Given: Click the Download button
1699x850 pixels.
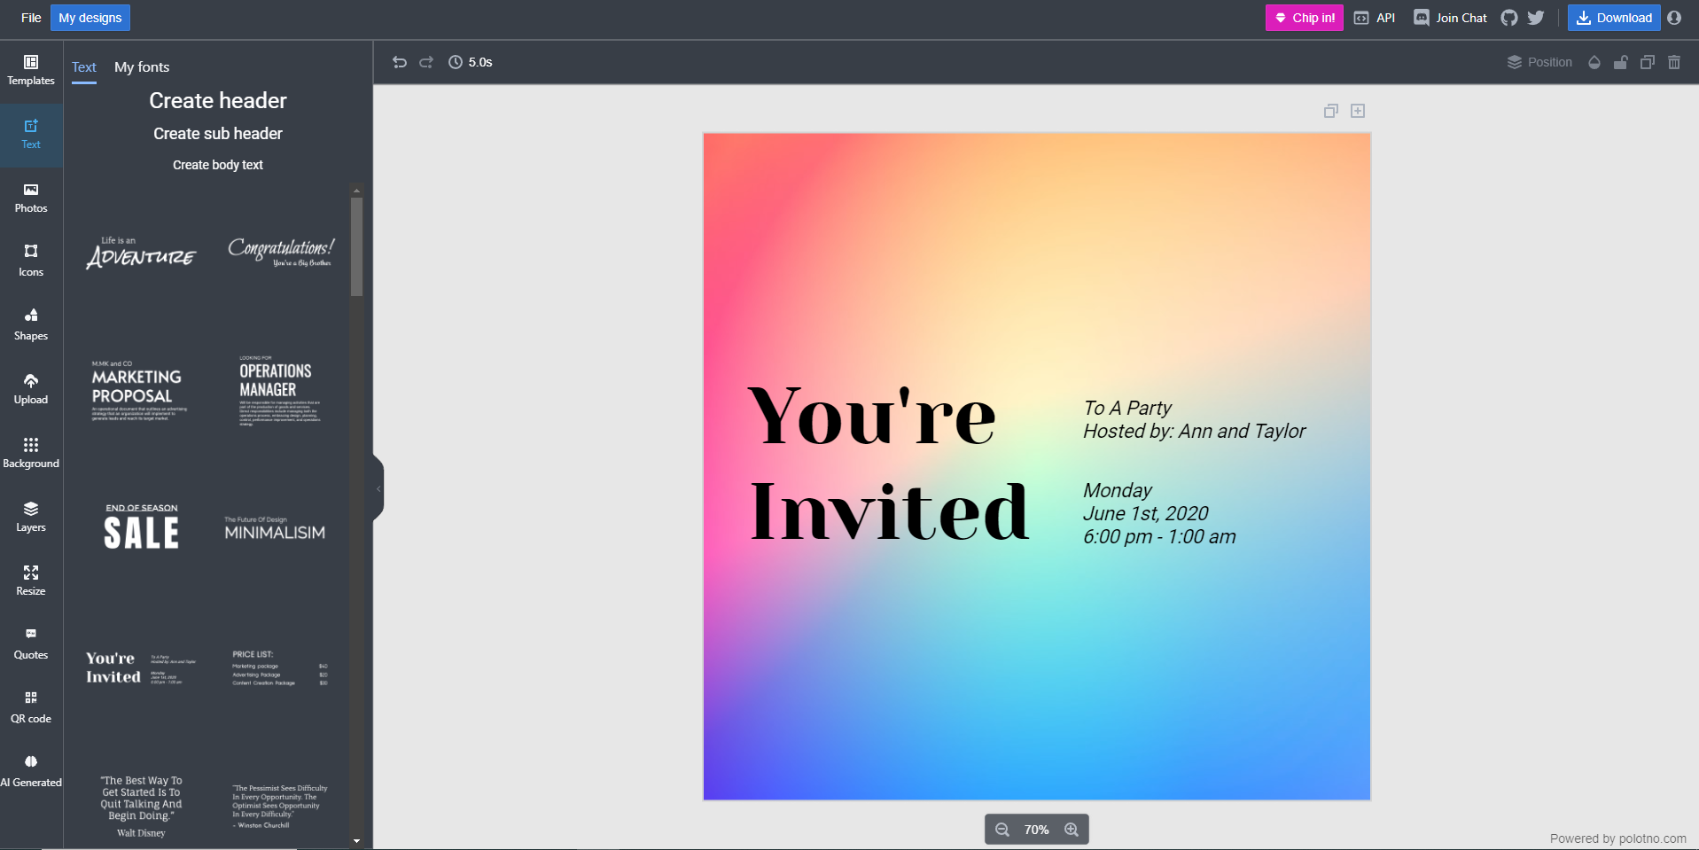Looking at the screenshot, I should [x=1614, y=18].
